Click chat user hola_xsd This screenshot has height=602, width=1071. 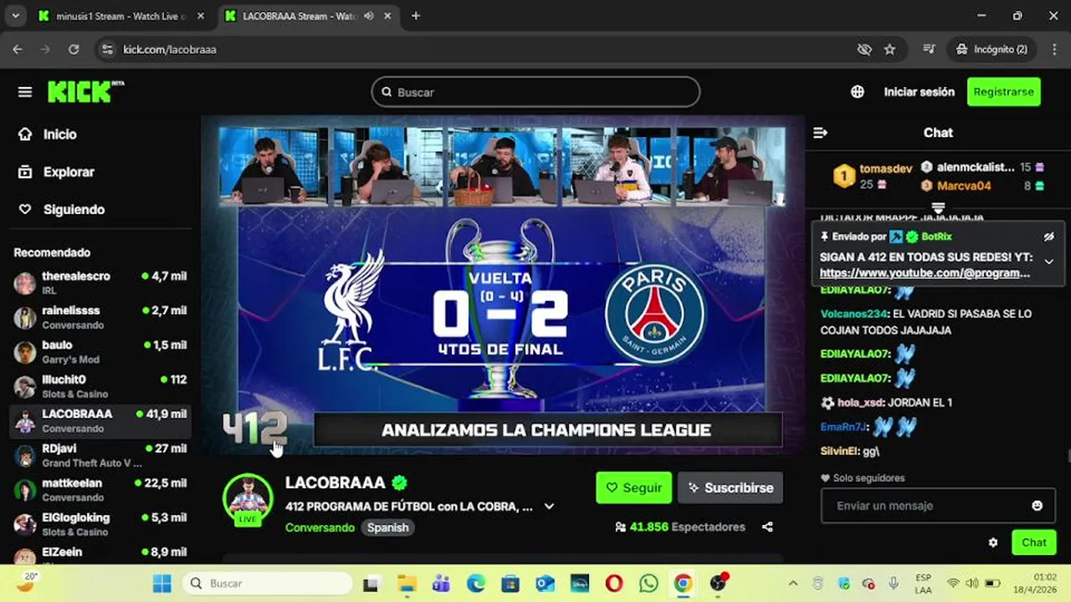(x=860, y=403)
